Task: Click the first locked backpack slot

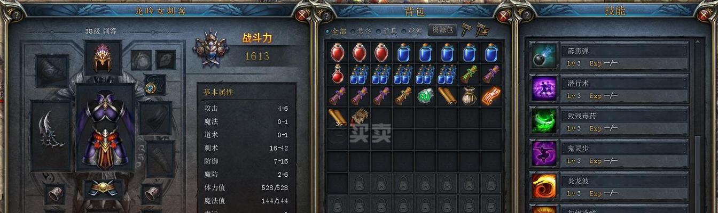Action: pyautogui.click(x=359, y=184)
